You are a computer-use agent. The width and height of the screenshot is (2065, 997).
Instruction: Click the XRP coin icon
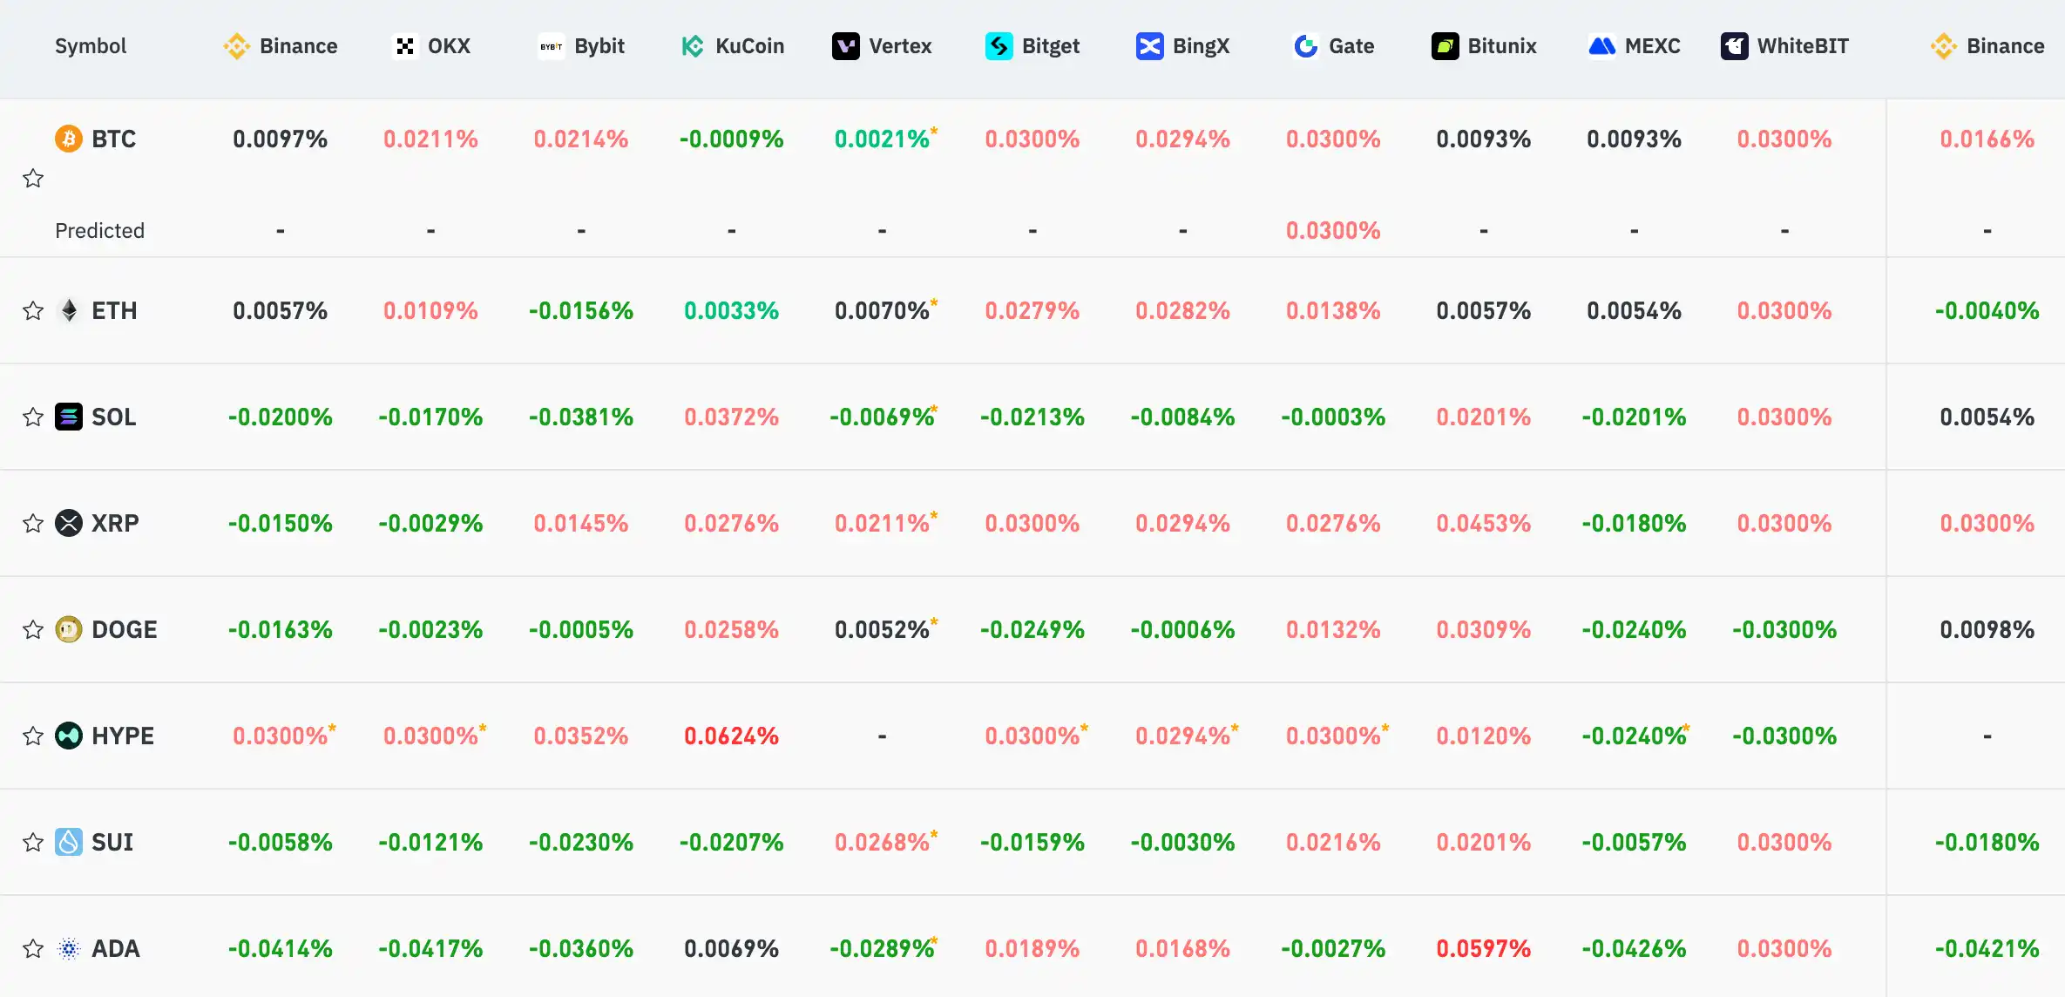[x=69, y=523]
